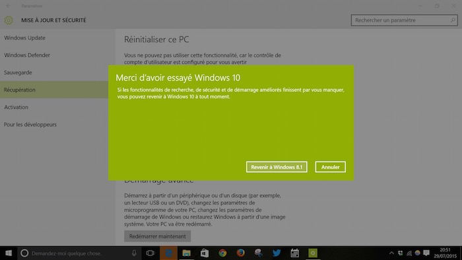This screenshot has width=462, height=260.
Task: Open the taskbar app left of Twitter
Action: click(259, 253)
